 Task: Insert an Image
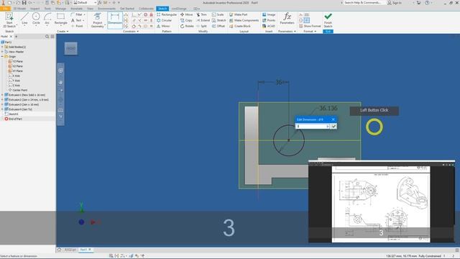coord(269,14)
